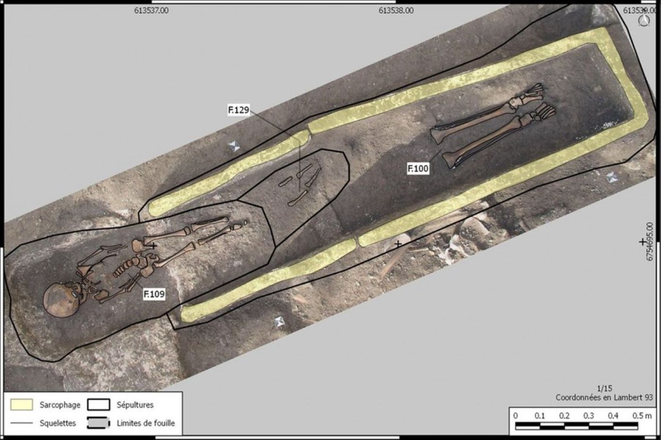
Task: Click the survey target marker below the F.109 burial
Action: 280,322
